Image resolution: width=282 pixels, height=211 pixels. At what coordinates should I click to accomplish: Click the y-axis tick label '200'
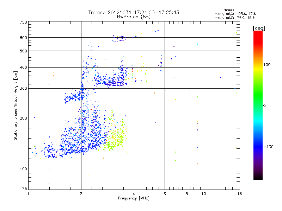tap(23, 118)
